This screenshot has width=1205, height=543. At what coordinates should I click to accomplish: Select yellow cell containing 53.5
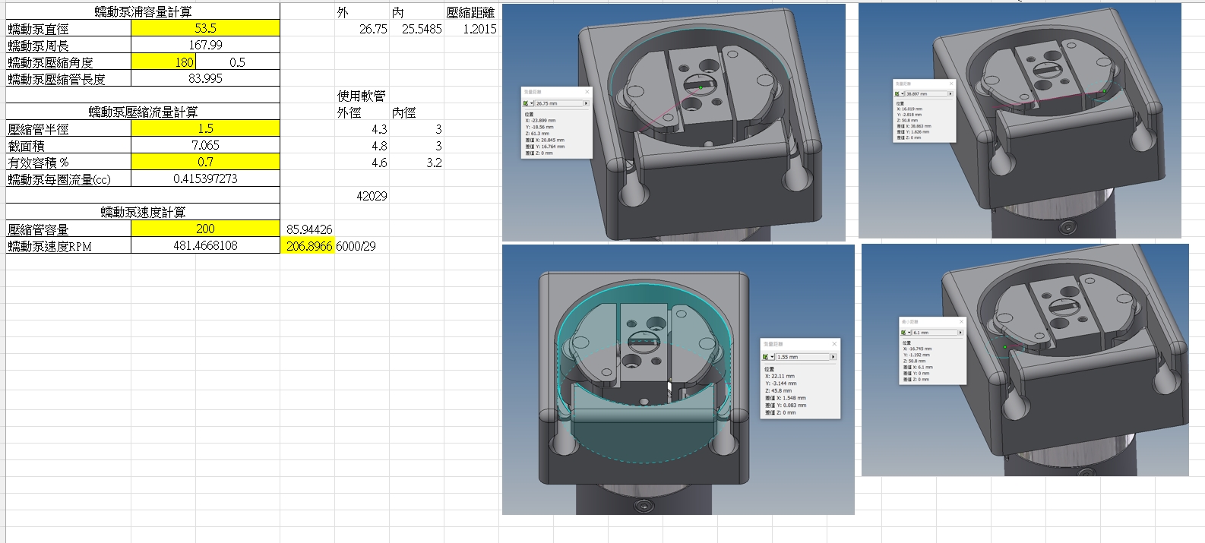coord(205,29)
